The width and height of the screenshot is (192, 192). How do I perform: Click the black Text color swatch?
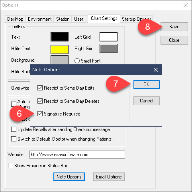[59, 37]
